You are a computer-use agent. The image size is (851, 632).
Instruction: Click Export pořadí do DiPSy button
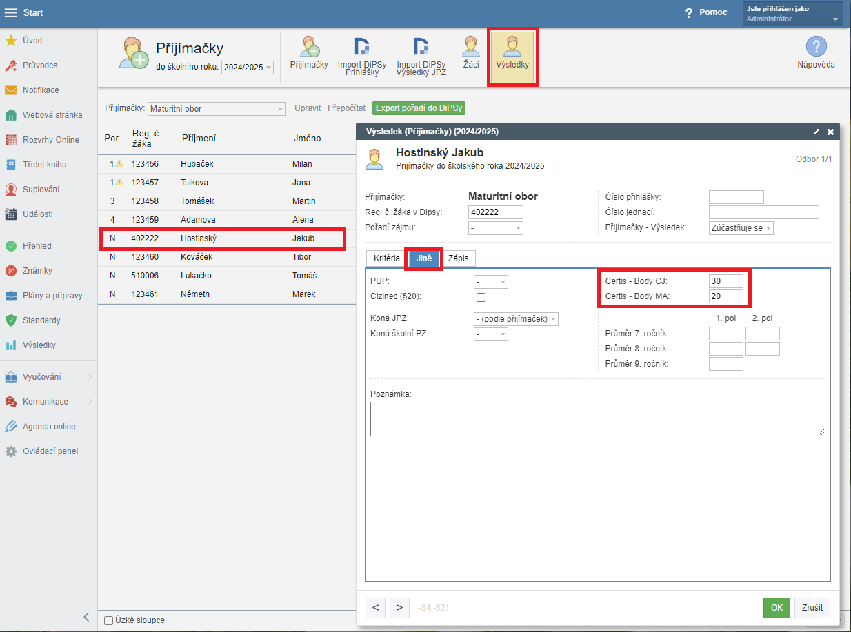(x=419, y=109)
